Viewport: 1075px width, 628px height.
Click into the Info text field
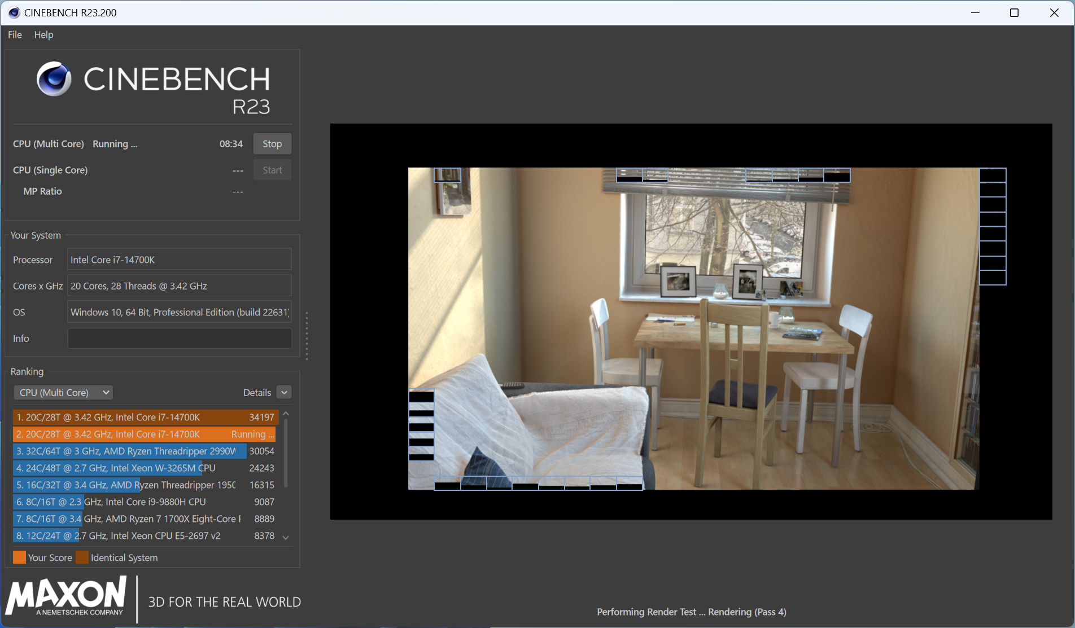(x=180, y=339)
